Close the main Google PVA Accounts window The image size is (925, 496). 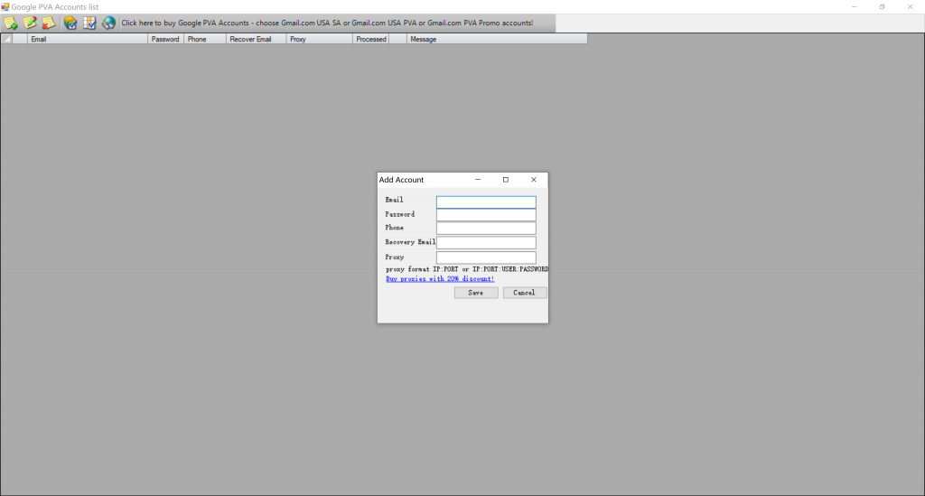pos(910,7)
